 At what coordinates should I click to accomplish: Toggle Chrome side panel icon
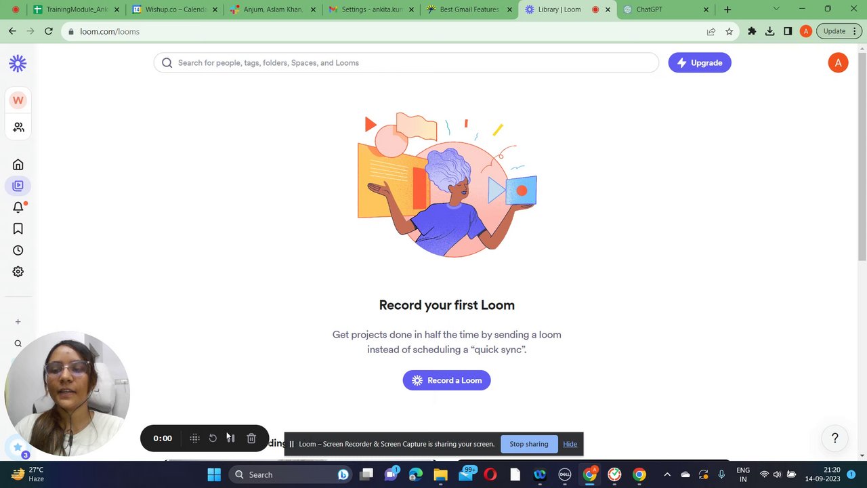788,31
